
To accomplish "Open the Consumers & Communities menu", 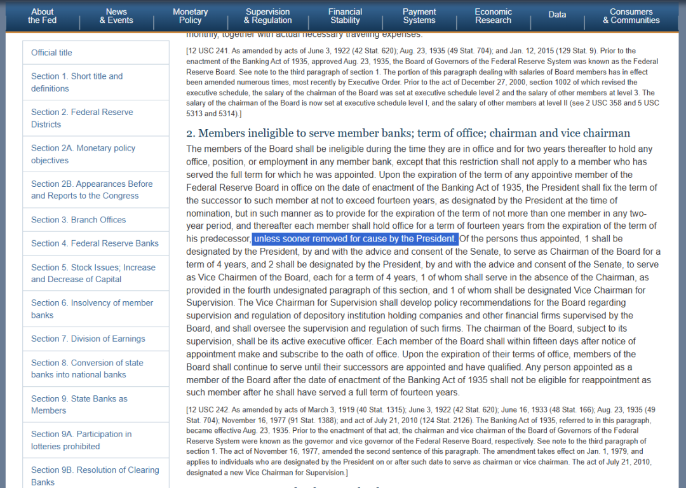I will coord(631,16).
